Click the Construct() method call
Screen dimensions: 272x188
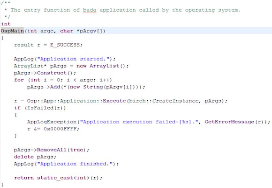pyautogui.click(x=55, y=73)
